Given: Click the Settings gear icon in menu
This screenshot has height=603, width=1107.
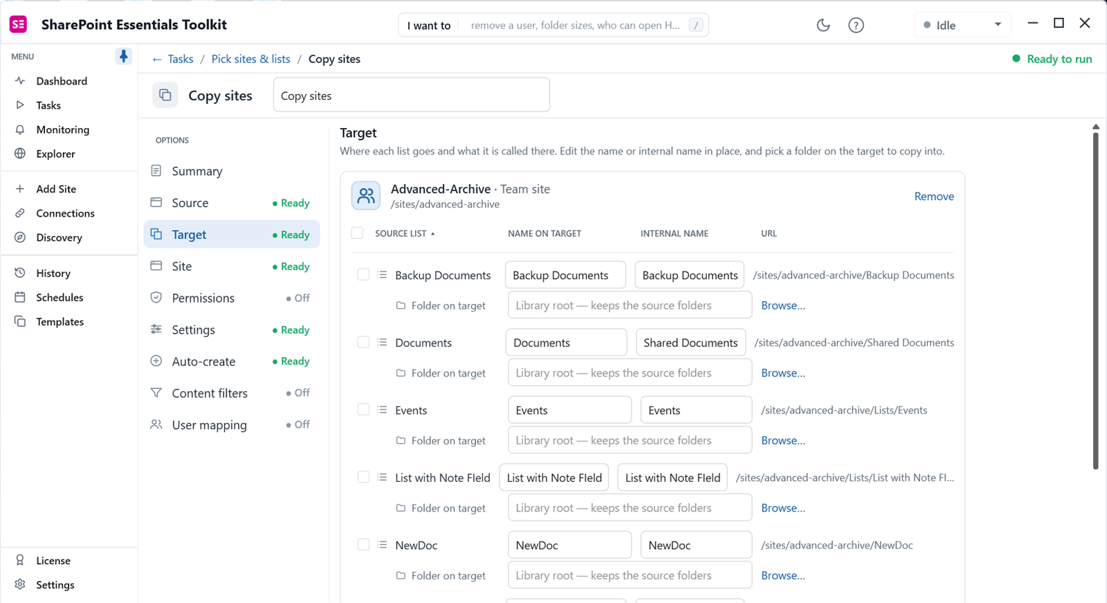Looking at the screenshot, I should click(20, 584).
